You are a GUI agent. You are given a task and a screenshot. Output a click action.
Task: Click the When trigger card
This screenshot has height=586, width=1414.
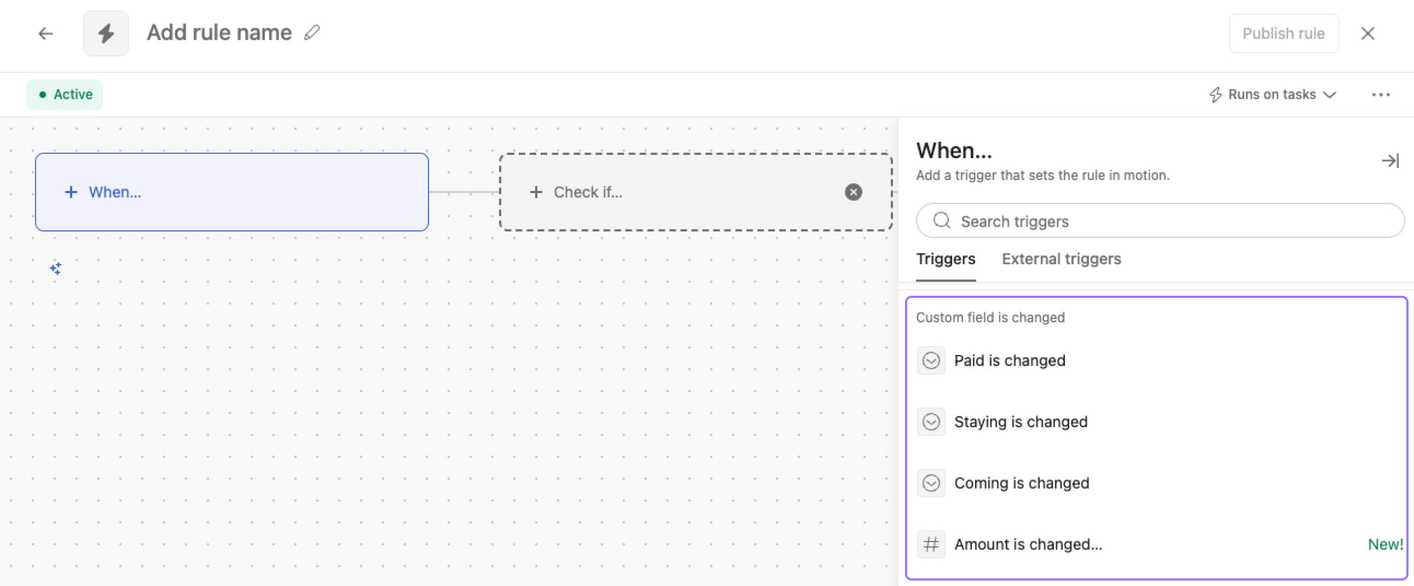pos(231,192)
